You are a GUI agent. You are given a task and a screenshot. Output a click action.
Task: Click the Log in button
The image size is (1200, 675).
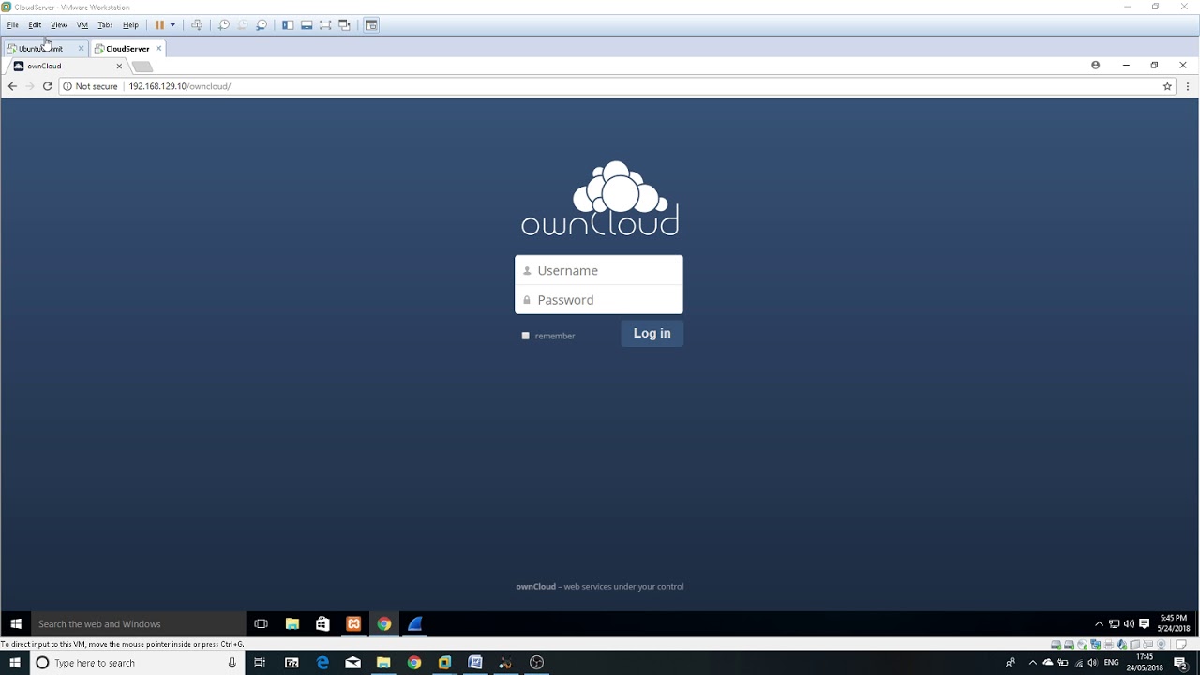click(x=652, y=334)
